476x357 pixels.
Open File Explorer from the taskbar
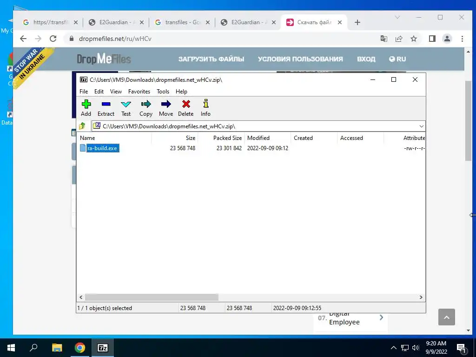pos(57,348)
